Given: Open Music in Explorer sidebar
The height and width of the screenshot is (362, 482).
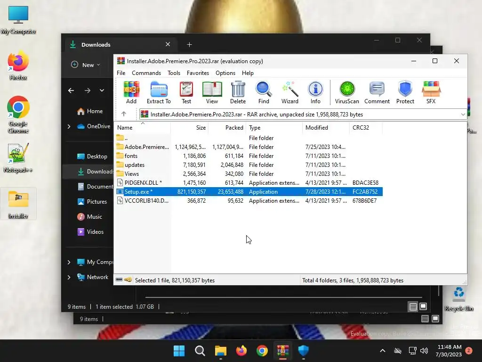Looking at the screenshot, I should pos(89,217).
